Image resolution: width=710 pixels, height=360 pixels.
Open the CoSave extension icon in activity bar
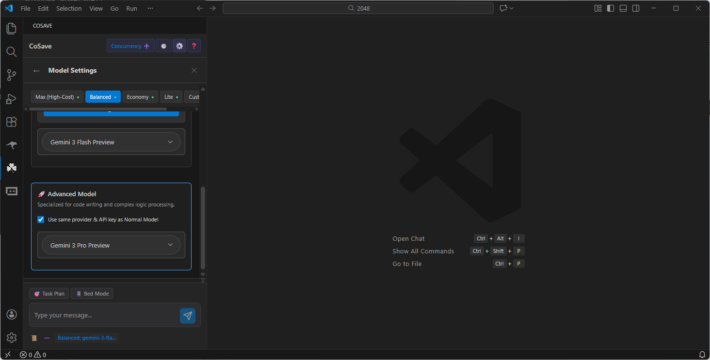[12, 168]
